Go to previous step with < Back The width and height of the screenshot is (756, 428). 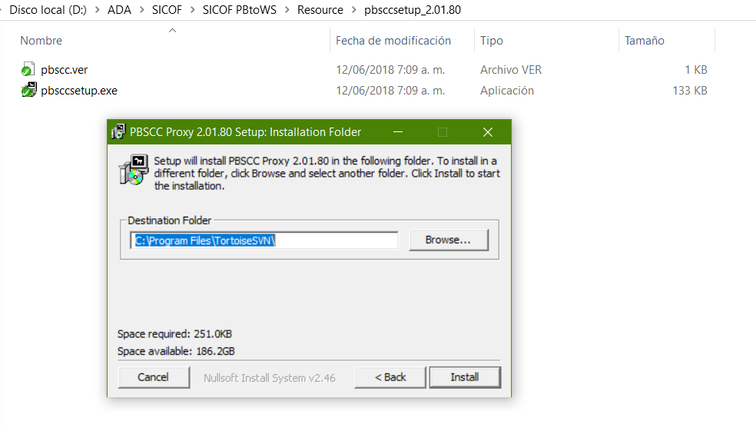pos(390,377)
